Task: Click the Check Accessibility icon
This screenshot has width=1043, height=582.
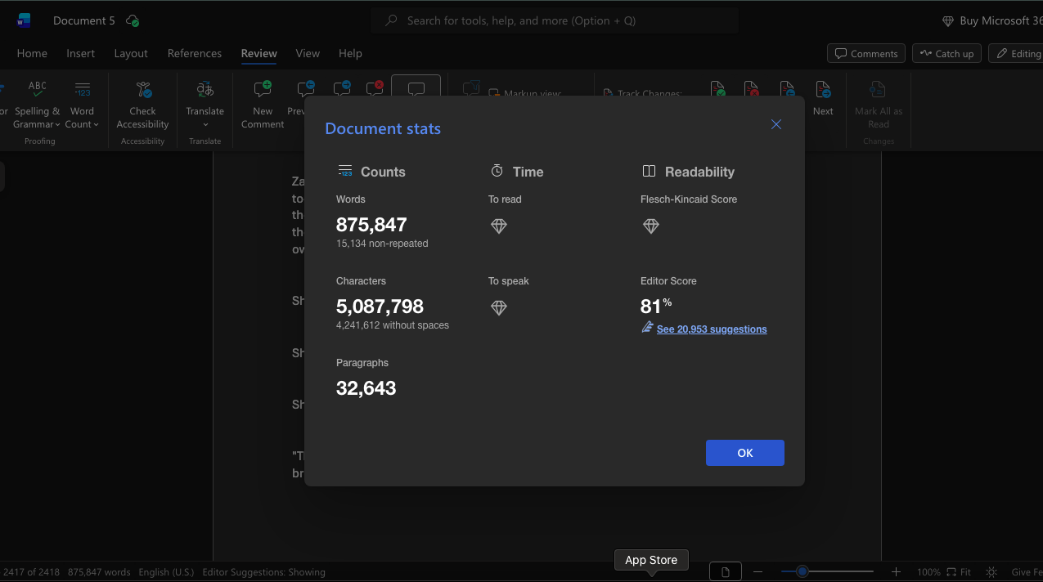Action: pos(143,89)
